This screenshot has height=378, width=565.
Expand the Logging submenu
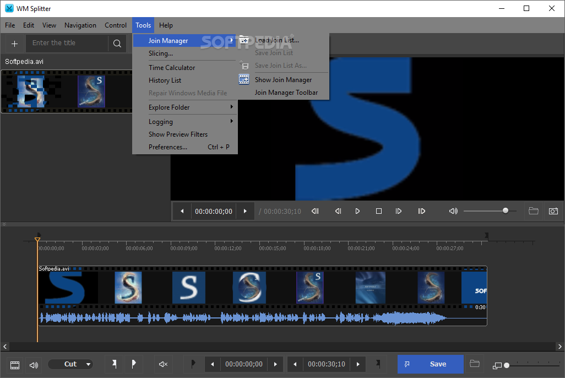[185, 122]
